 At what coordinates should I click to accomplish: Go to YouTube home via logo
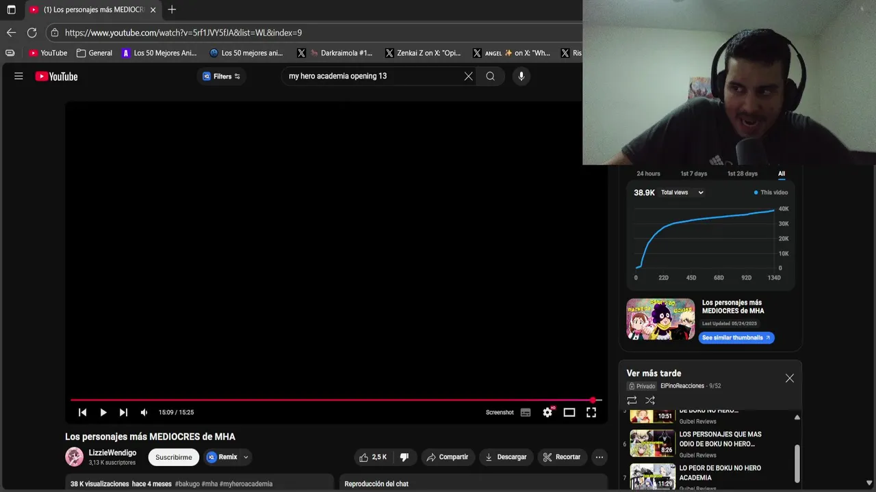click(x=56, y=77)
